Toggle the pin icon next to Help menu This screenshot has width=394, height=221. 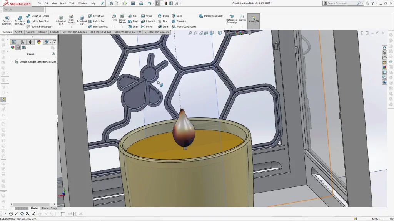[102, 3]
